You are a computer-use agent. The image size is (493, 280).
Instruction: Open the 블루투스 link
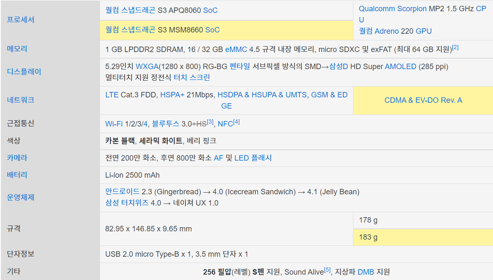[166, 124]
